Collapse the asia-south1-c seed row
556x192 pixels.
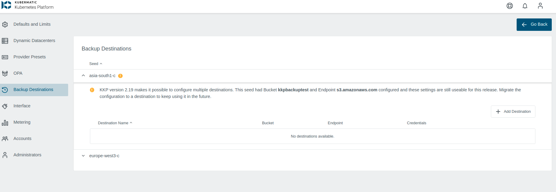click(83, 76)
